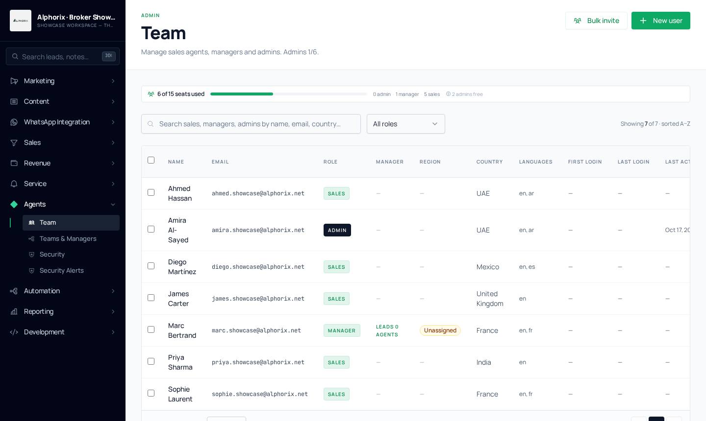Click the Teams & Managers icon
Image resolution: width=706 pixels, height=421 pixels.
(x=32, y=239)
